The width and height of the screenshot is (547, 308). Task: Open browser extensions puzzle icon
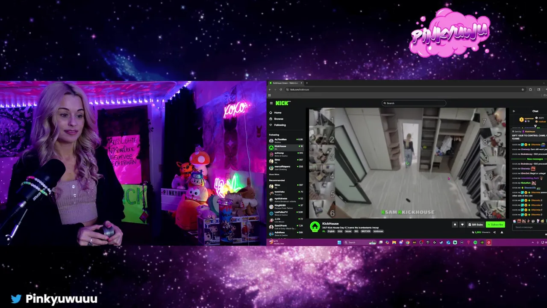point(530,89)
